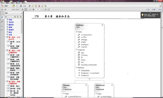The width and height of the screenshot is (163, 98).
Task: Click the Print icon
Action: click(21, 6)
